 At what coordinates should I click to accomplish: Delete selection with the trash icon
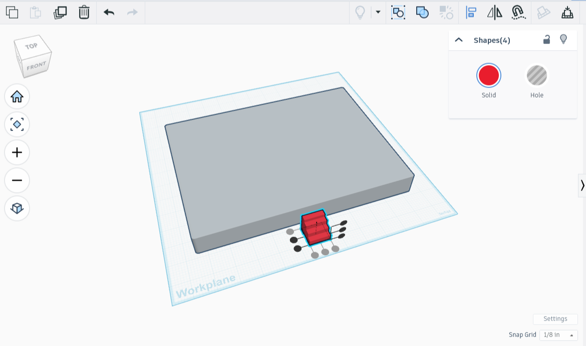[84, 12]
